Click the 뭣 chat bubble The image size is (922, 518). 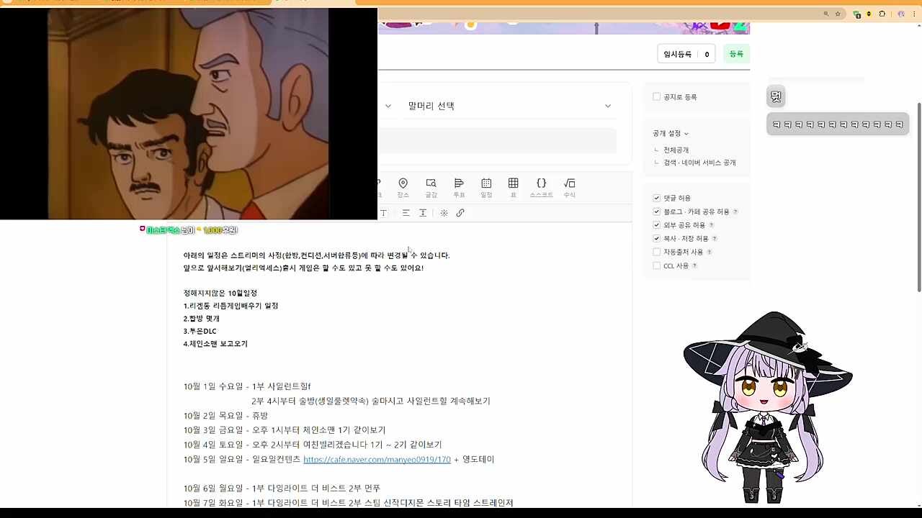point(776,96)
